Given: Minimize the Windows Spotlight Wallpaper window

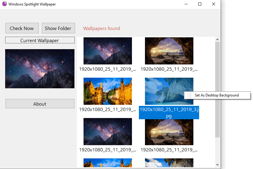Looking at the screenshot, I should tap(186, 4).
